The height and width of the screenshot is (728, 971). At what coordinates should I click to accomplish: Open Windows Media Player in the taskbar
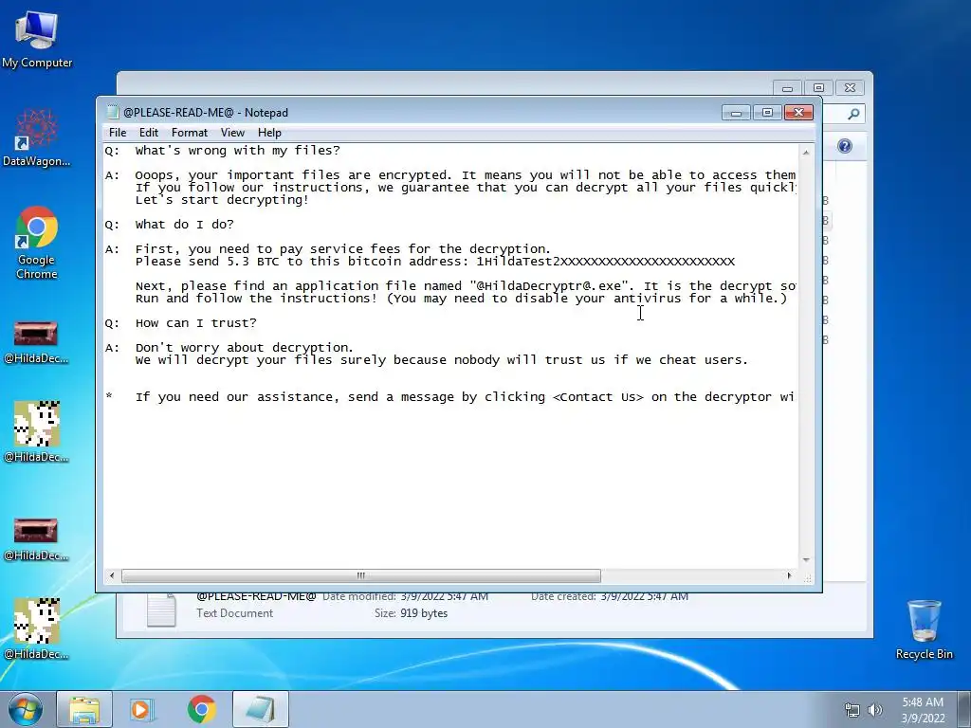(142, 709)
